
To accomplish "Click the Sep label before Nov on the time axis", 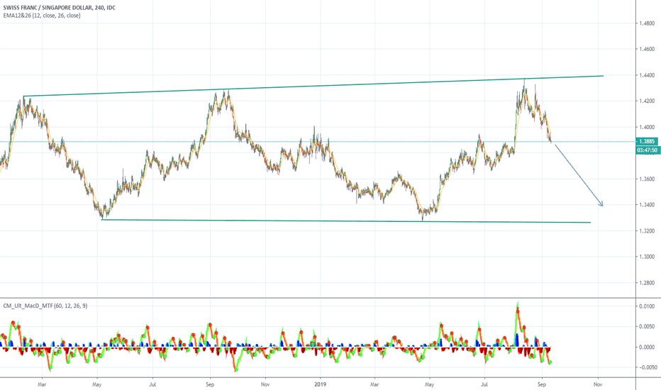I will (x=210, y=384).
